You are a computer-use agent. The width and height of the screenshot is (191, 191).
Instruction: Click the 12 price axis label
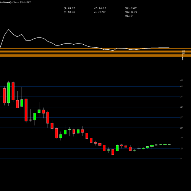click(181, 149)
